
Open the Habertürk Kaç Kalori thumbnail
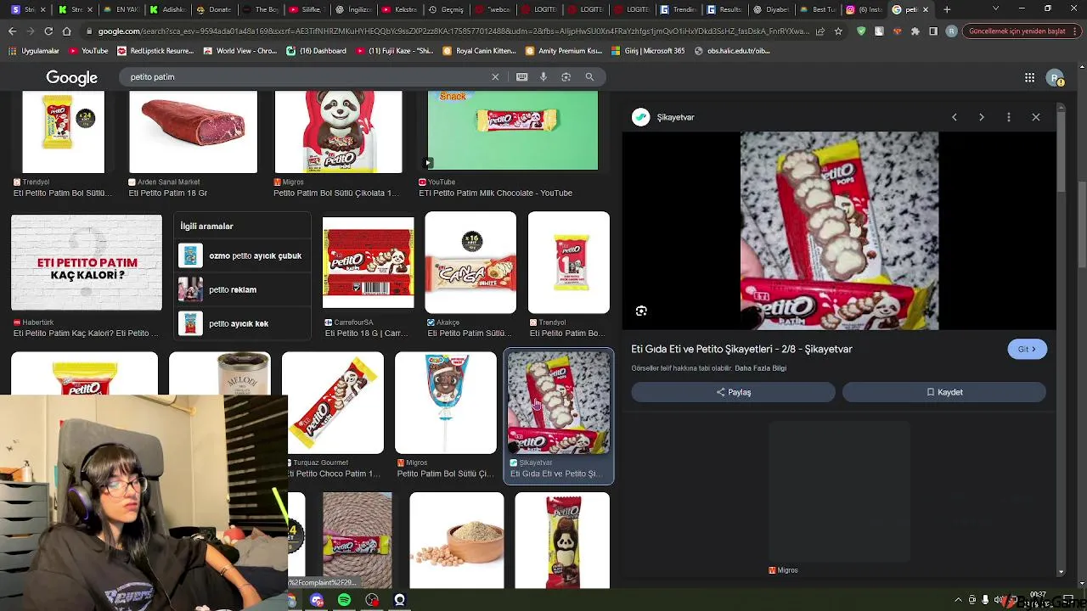coord(86,263)
